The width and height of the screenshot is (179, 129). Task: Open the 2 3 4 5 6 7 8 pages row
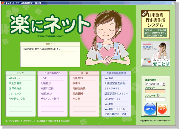point(112,88)
